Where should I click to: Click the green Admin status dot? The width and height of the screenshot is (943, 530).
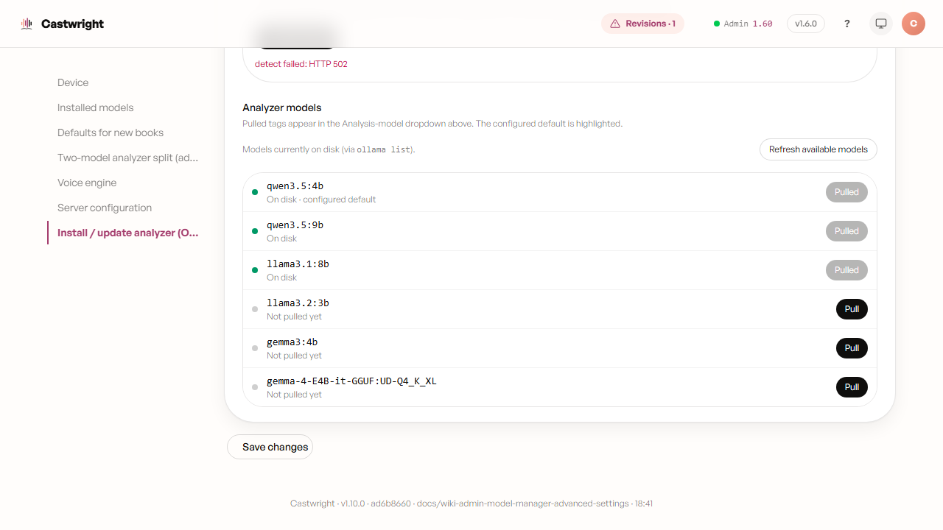[x=717, y=24]
